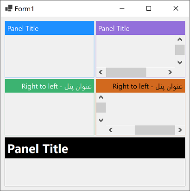The width and height of the screenshot is (190, 191).
Task: Click the orange panel horizontal scroll thumb
Action: click(155, 130)
